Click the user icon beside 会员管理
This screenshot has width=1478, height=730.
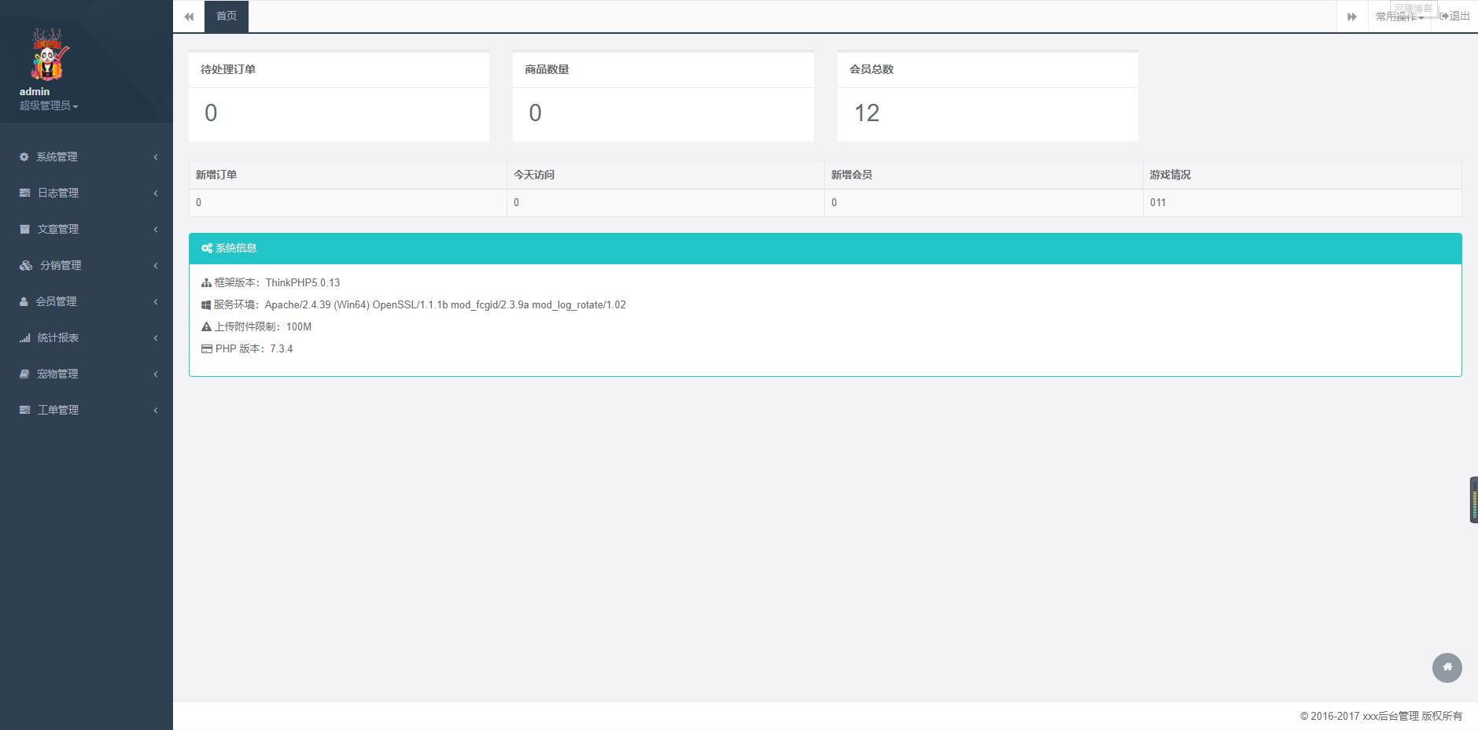point(24,301)
